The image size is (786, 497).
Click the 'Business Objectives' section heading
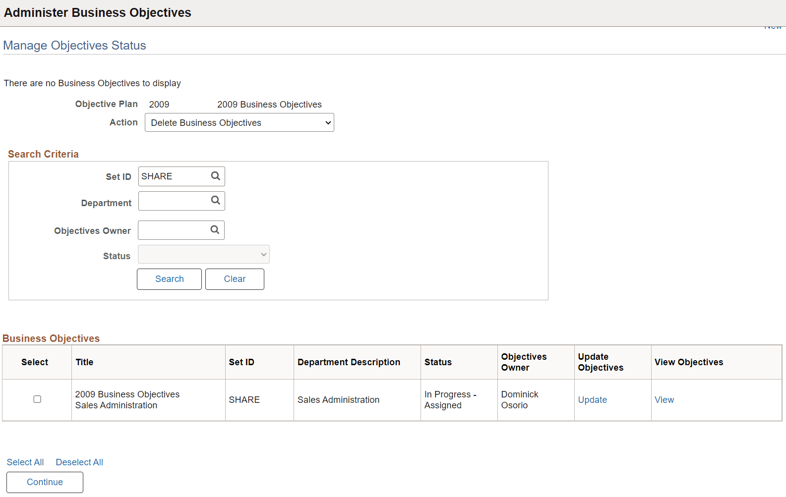[x=51, y=338]
